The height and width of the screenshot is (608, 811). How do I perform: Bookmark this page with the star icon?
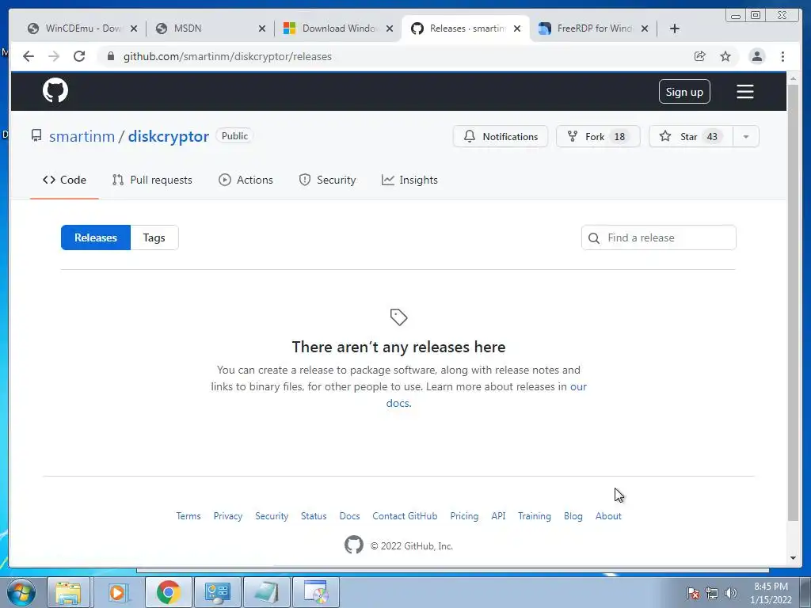click(725, 56)
